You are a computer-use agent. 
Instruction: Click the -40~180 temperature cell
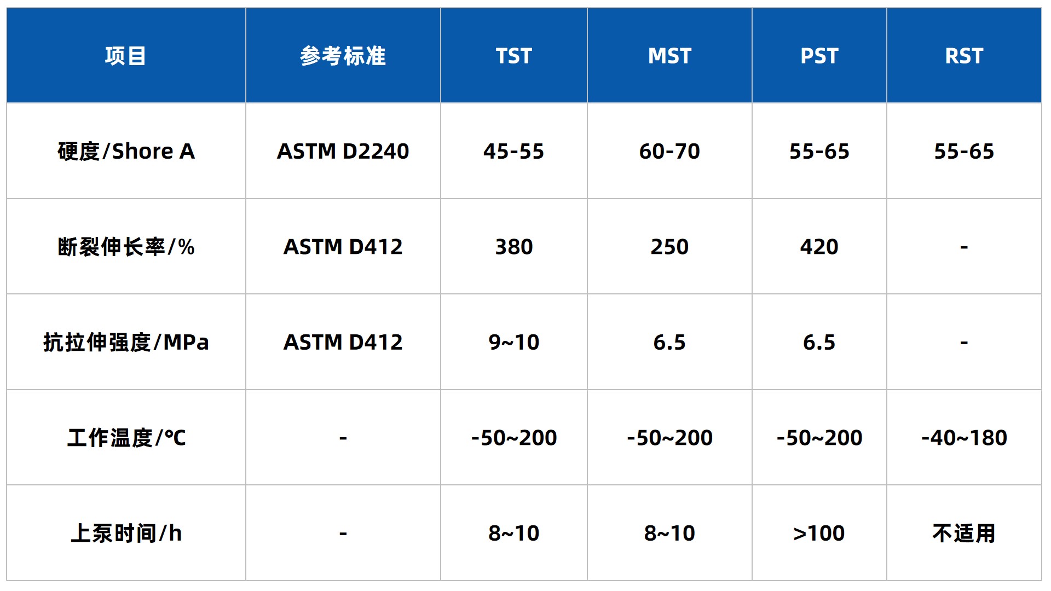(x=963, y=438)
